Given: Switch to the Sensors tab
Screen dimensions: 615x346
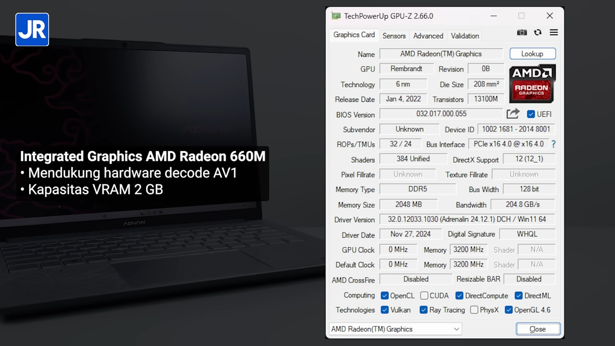Looking at the screenshot, I should (x=394, y=36).
